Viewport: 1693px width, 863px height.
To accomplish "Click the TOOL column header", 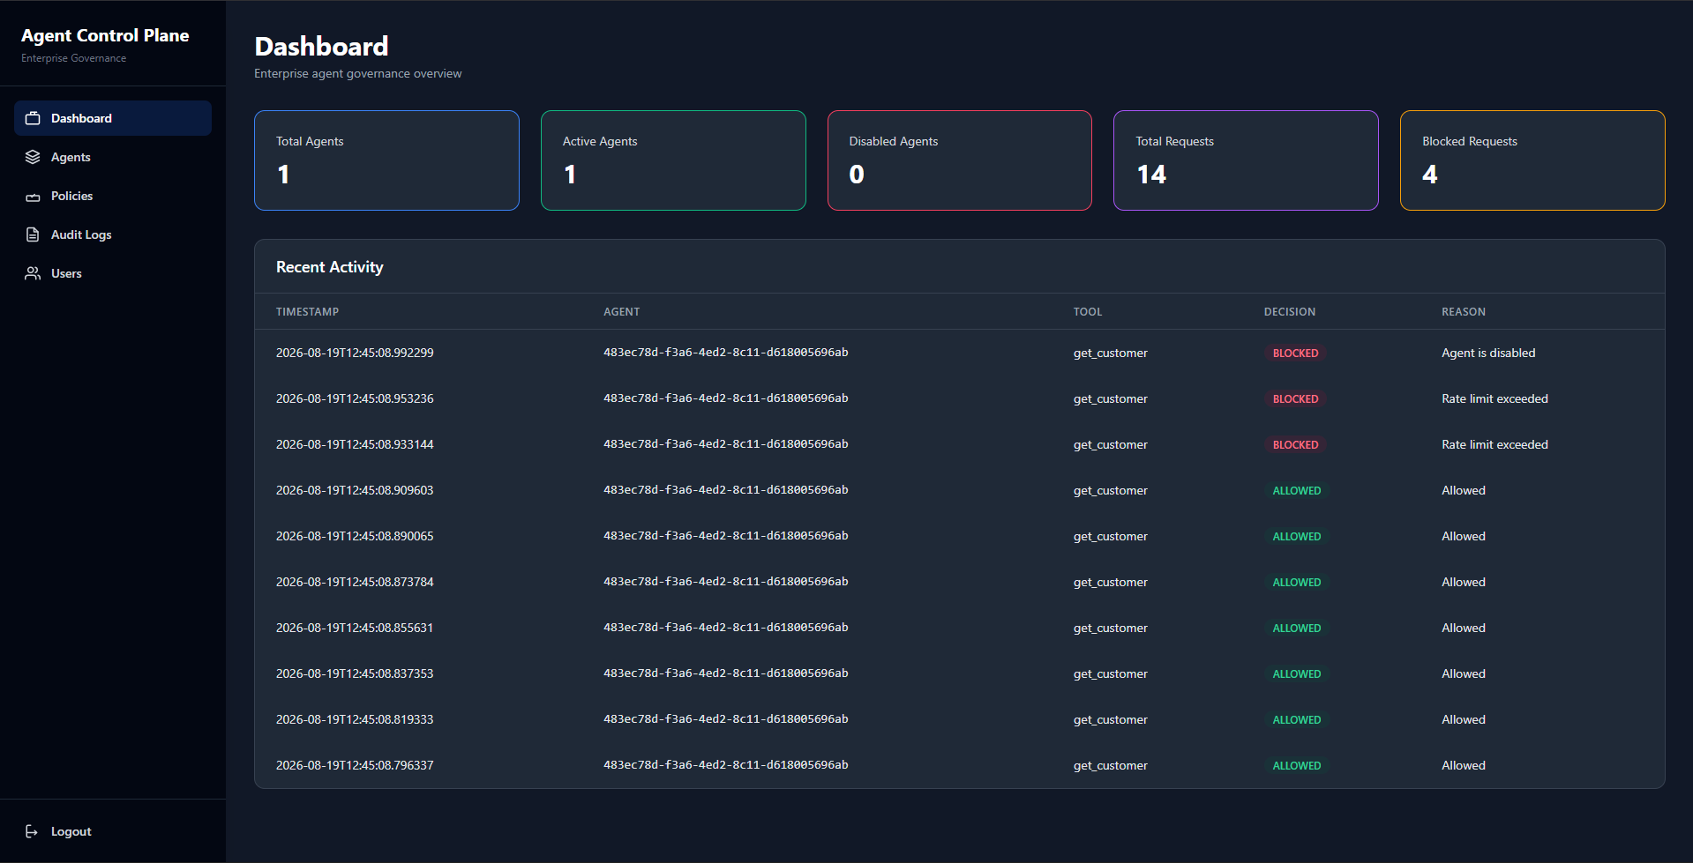I will tap(1088, 312).
